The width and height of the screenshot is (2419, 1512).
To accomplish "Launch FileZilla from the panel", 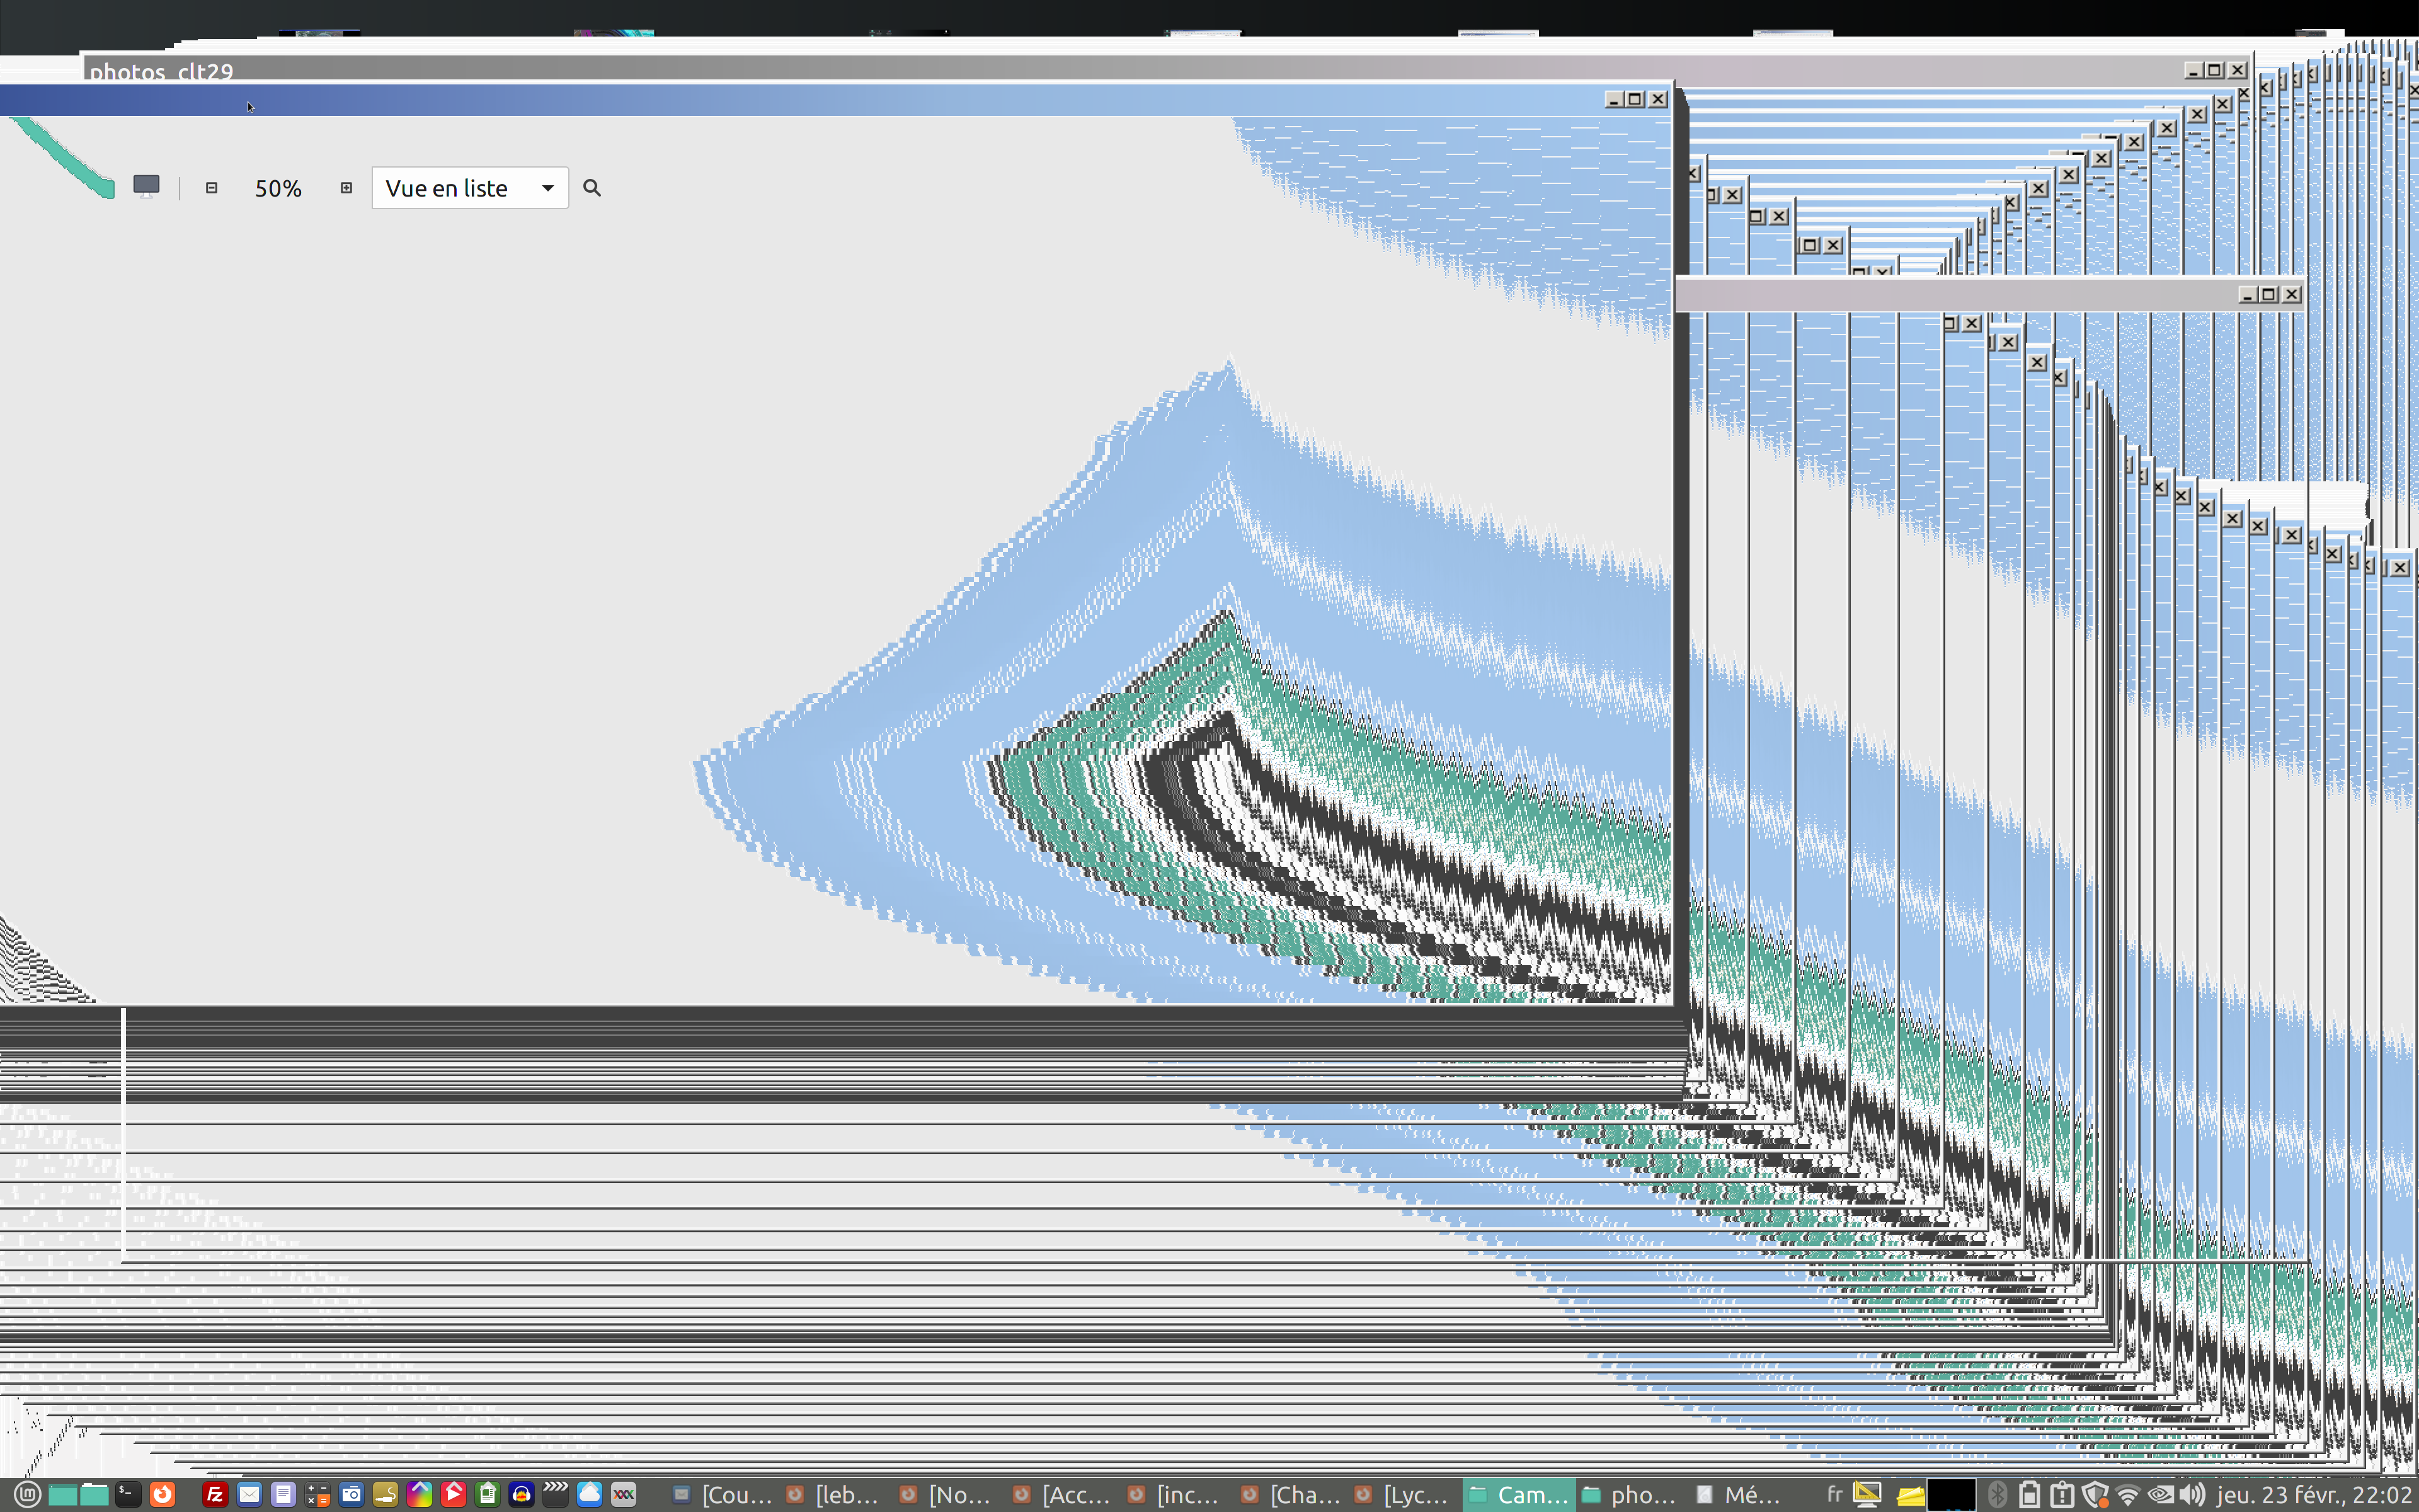I will click(215, 1494).
